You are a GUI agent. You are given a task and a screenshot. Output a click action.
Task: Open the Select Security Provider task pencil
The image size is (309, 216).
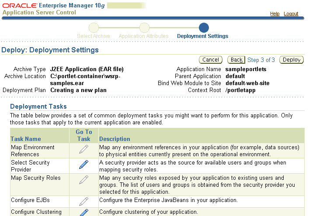[84, 165]
